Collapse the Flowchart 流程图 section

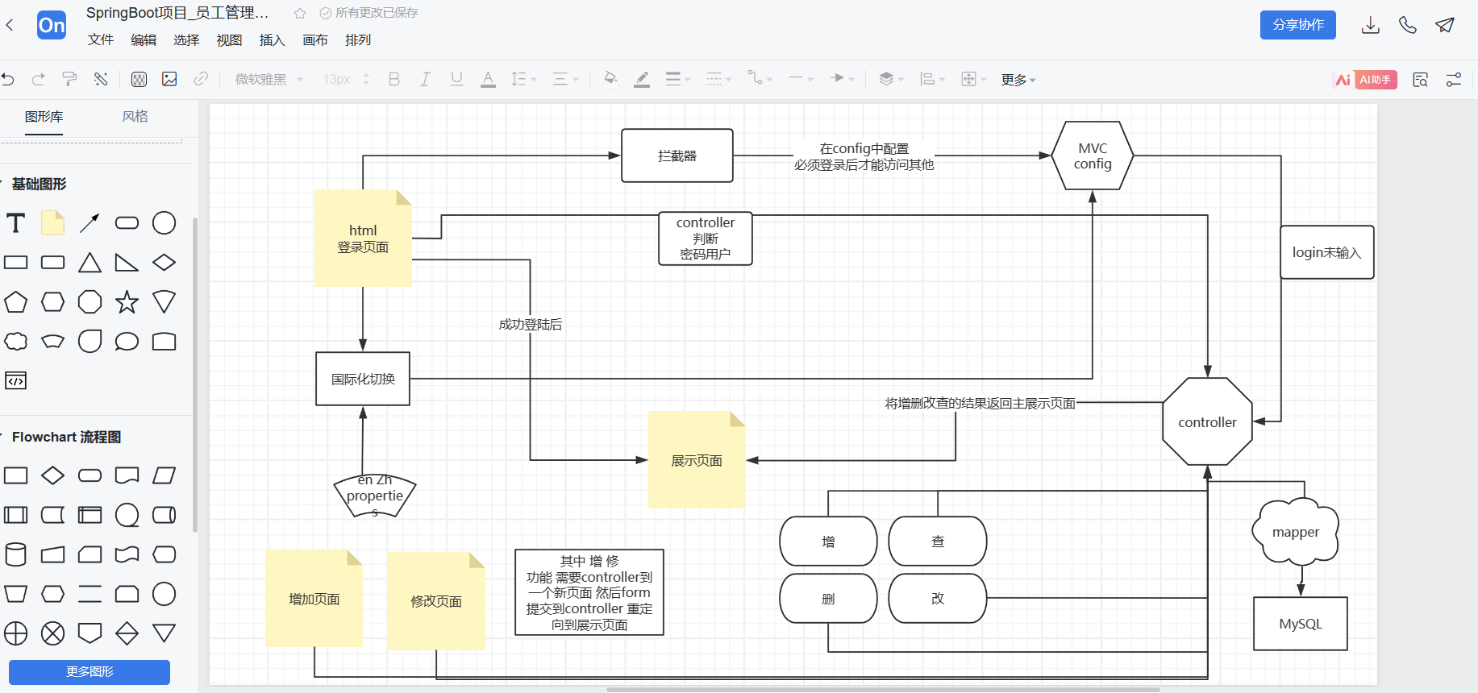[66, 437]
